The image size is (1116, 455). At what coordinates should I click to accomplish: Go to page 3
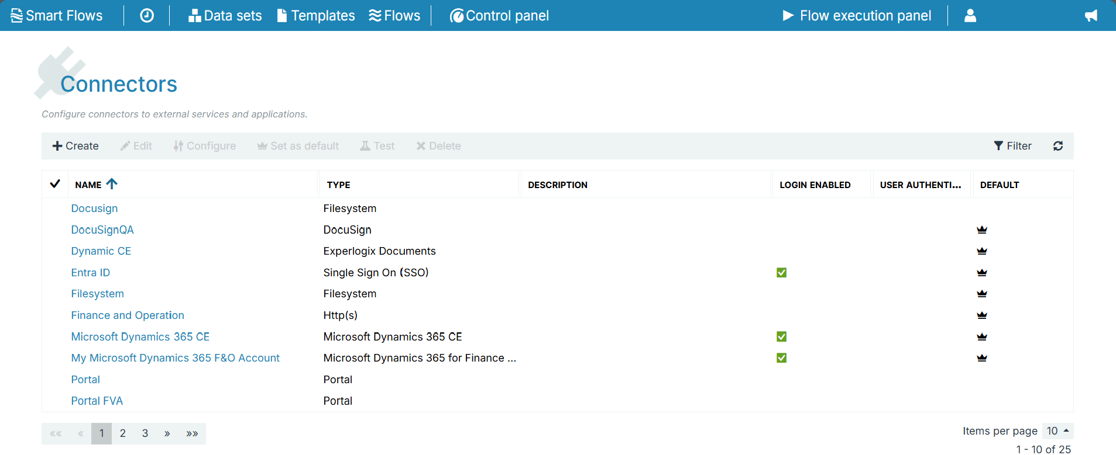[145, 433]
